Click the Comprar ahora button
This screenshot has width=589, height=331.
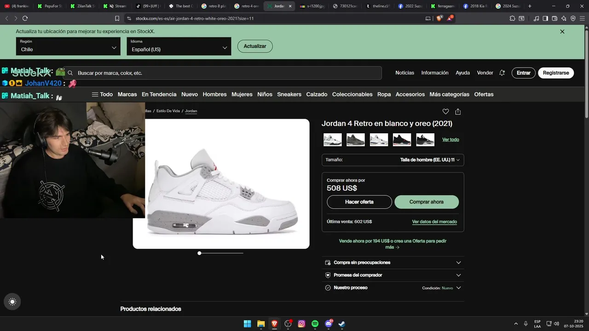[427, 202]
